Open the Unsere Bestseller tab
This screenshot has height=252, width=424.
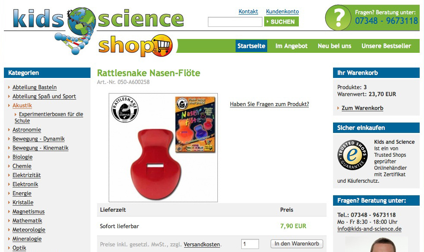[386, 46]
